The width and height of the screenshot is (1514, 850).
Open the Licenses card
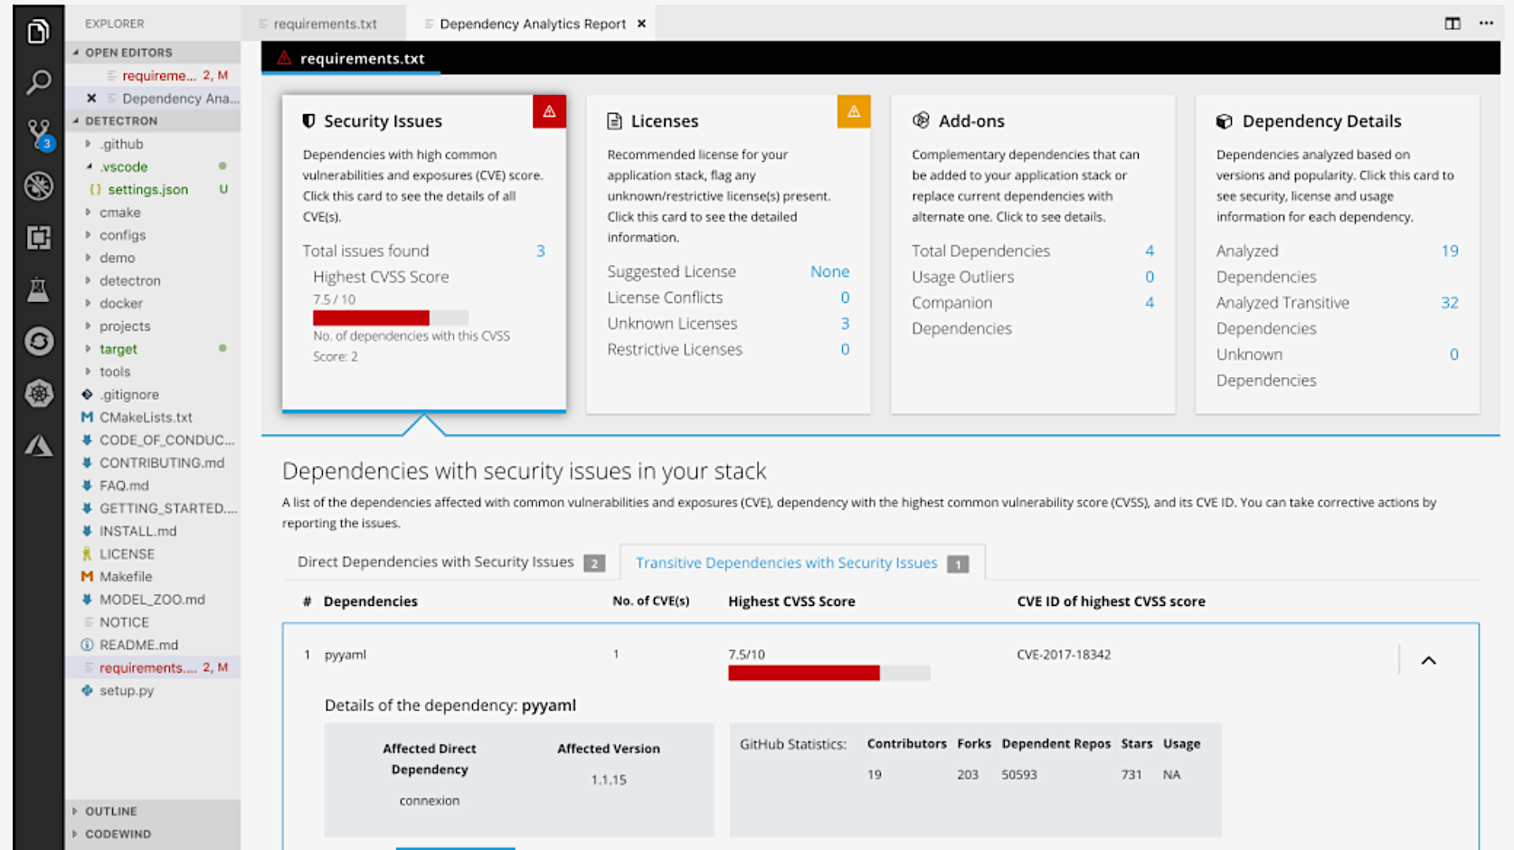pyautogui.click(x=728, y=253)
